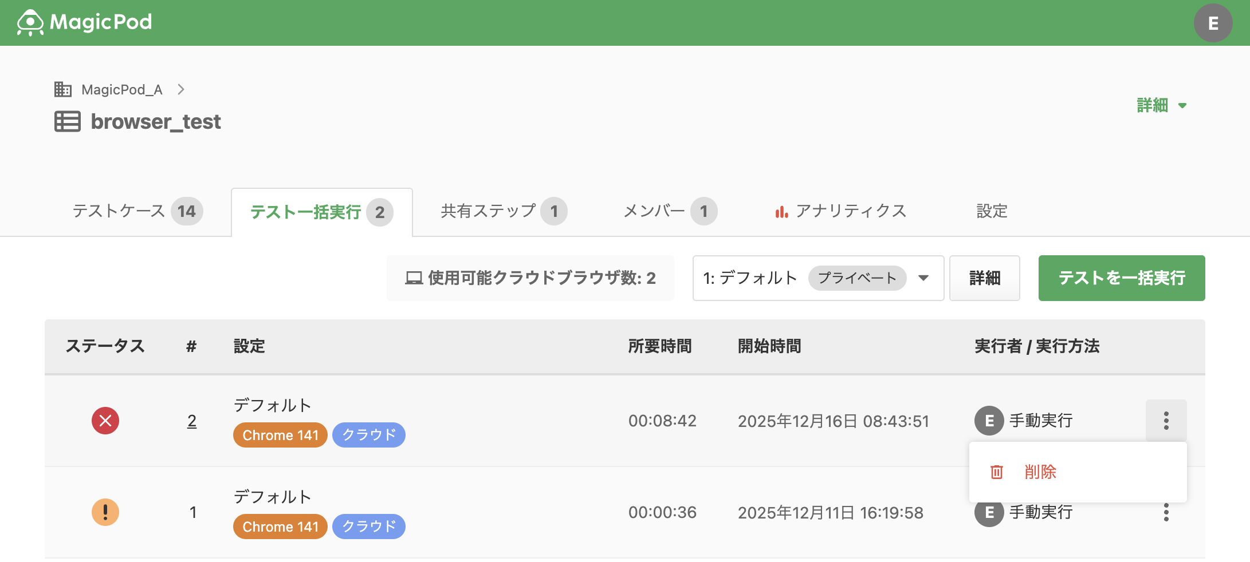
Task: Click the アナリティクス bar chart icon
Action: point(781,212)
